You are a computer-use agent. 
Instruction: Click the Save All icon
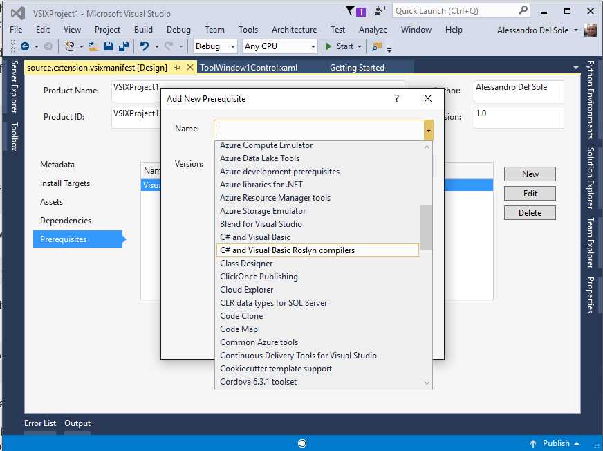point(124,46)
